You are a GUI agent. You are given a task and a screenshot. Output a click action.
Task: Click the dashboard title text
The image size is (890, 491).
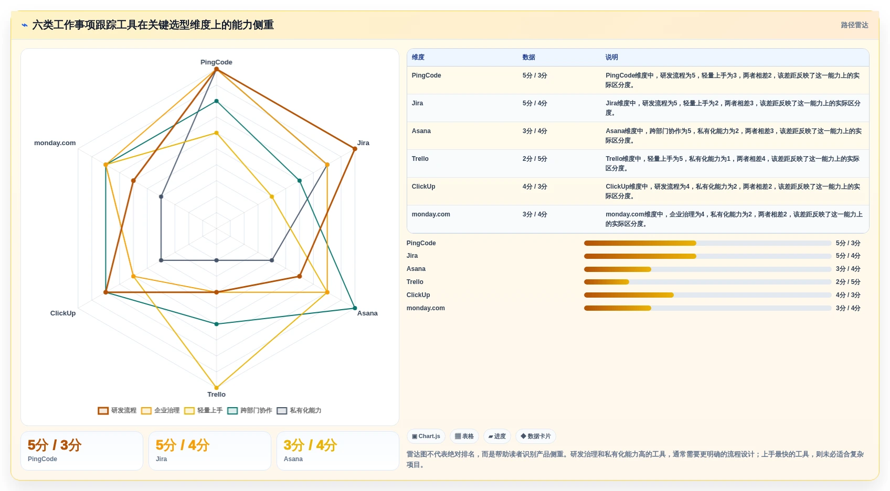[153, 25]
